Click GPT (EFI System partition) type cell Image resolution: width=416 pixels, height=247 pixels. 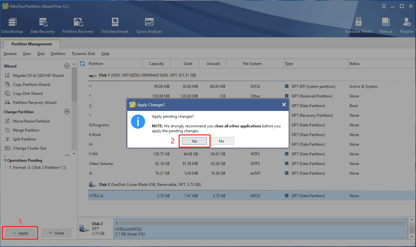click(313, 86)
